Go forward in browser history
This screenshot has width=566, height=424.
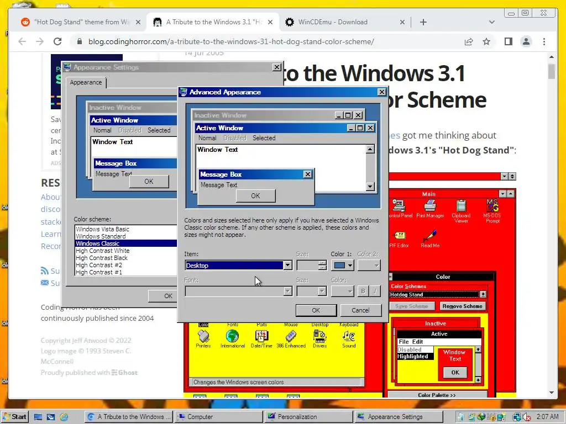40,41
